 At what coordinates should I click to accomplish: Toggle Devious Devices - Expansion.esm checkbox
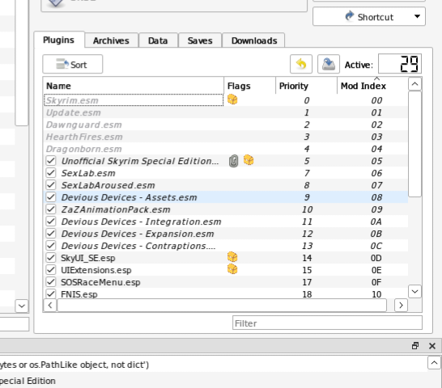51,234
